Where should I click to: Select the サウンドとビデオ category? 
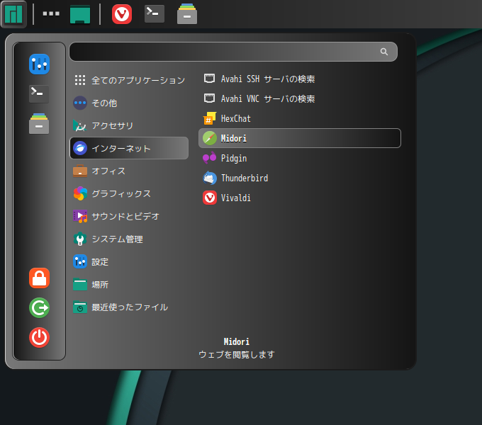pos(129,217)
